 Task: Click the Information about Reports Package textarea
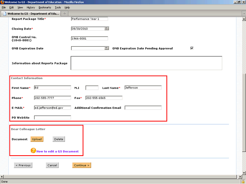point(146,63)
